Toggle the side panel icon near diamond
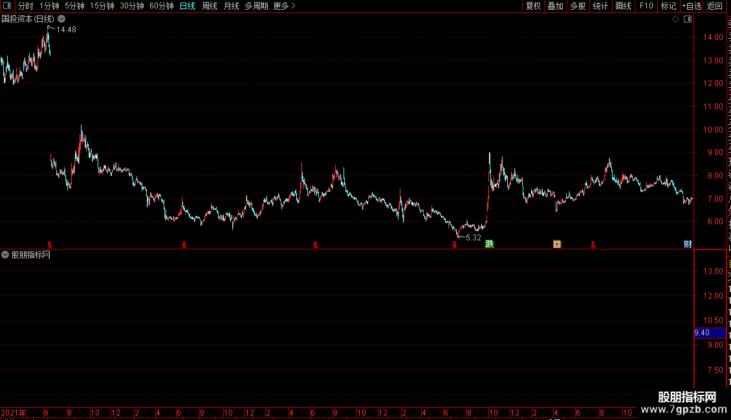The image size is (731, 420). click(x=688, y=19)
